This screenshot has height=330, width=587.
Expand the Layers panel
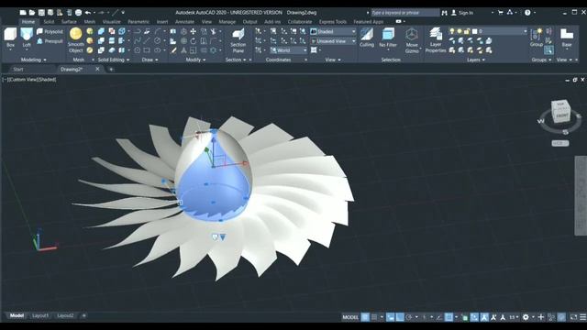476,60
